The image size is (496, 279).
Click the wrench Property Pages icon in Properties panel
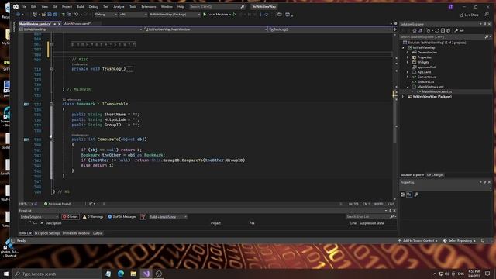click(x=416, y=195)
